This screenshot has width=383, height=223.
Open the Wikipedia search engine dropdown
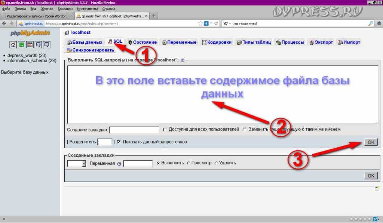coord(227,23)
